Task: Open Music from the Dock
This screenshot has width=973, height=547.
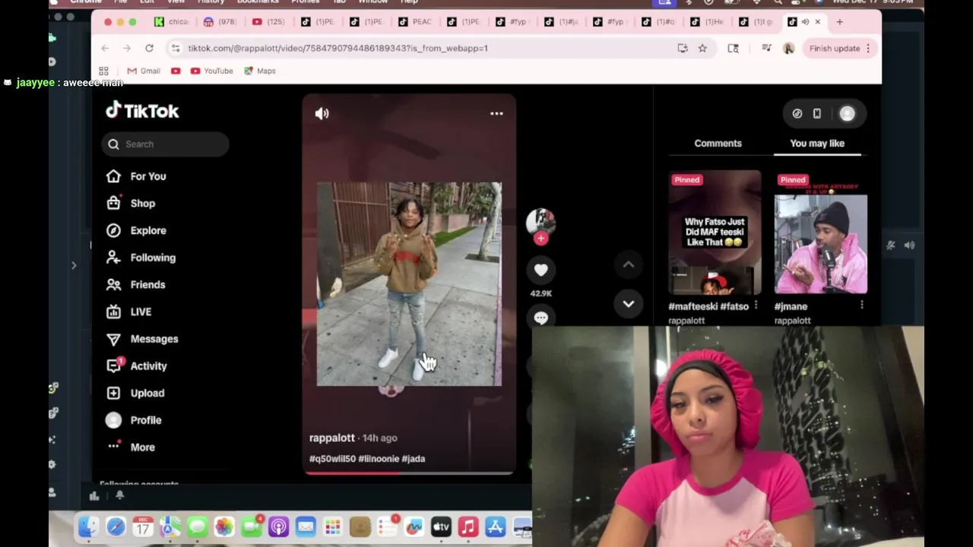Action: tap(468, 526)
